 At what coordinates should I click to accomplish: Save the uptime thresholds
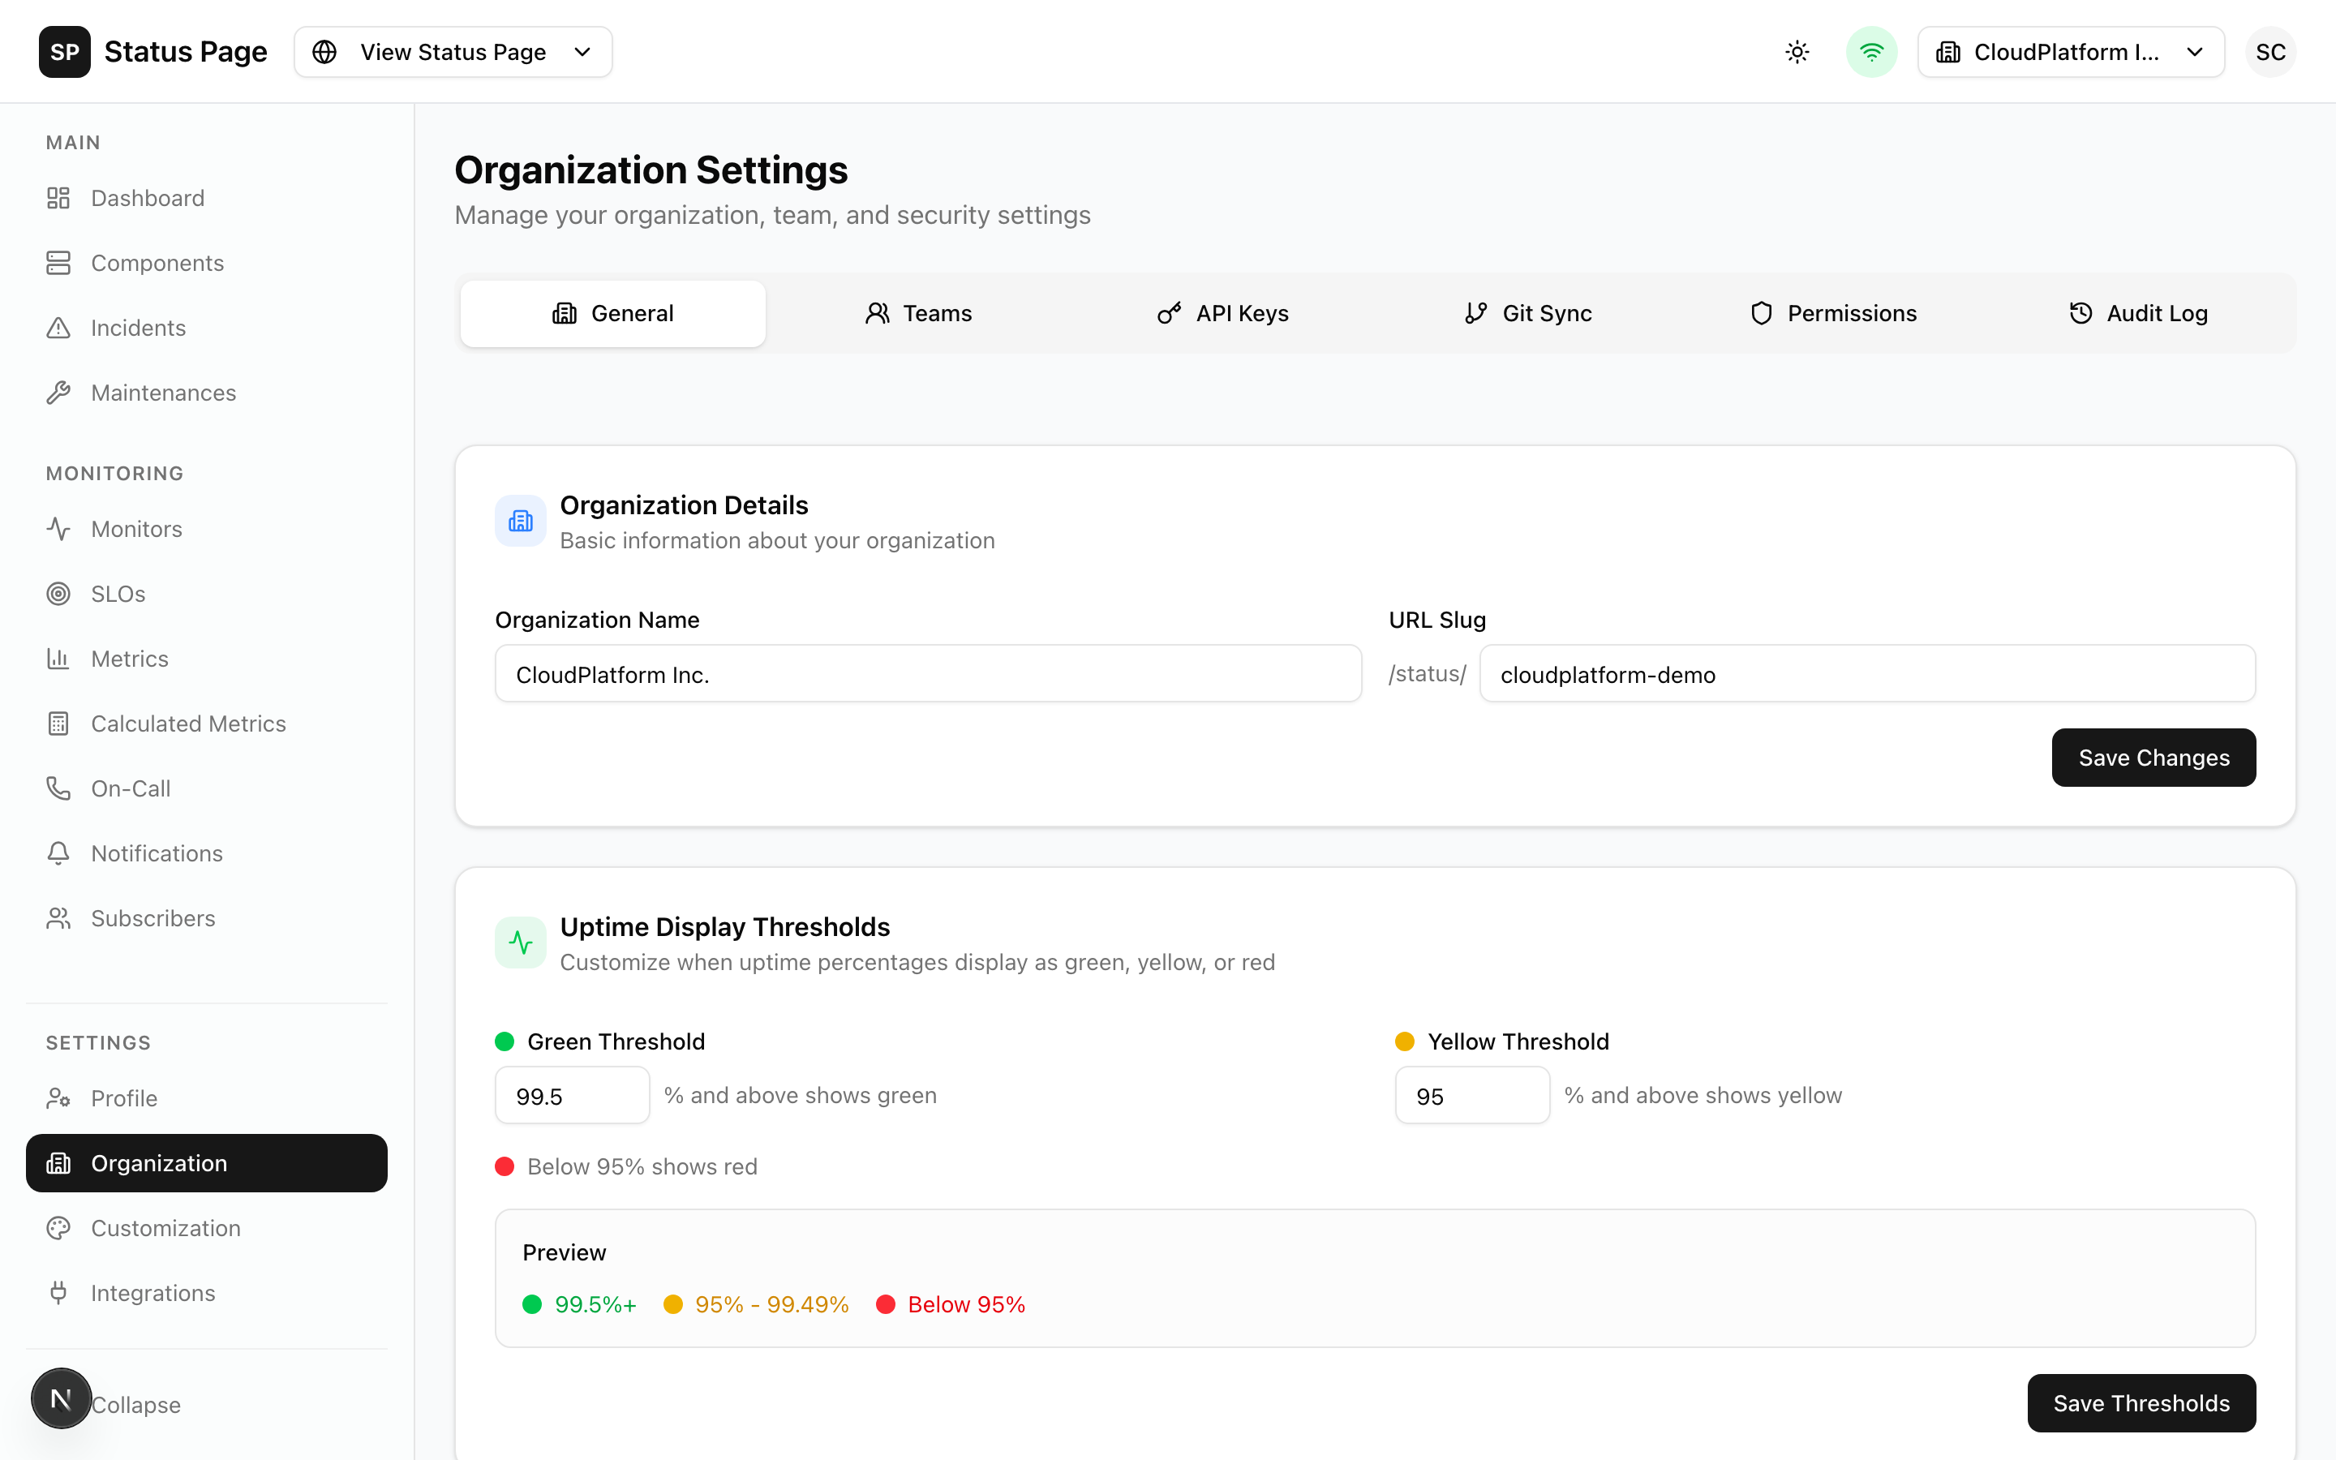coord(2140,1403)
